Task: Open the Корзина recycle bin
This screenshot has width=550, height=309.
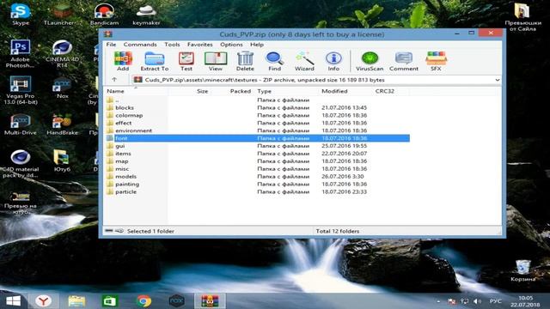Action: (522, 271)
